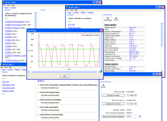Viewport: 167px width, 121px height.
Task: Click realtime data scrollbar up arrow
Action: [x=162, y=24]
